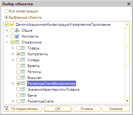This screenshot has height=115, width=133.
Task: Click the РасчетныеСчета catalog icon
Action: (23, 101)
